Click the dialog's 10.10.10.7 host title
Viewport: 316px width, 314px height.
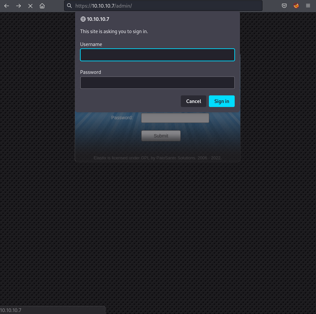point(98,19)
